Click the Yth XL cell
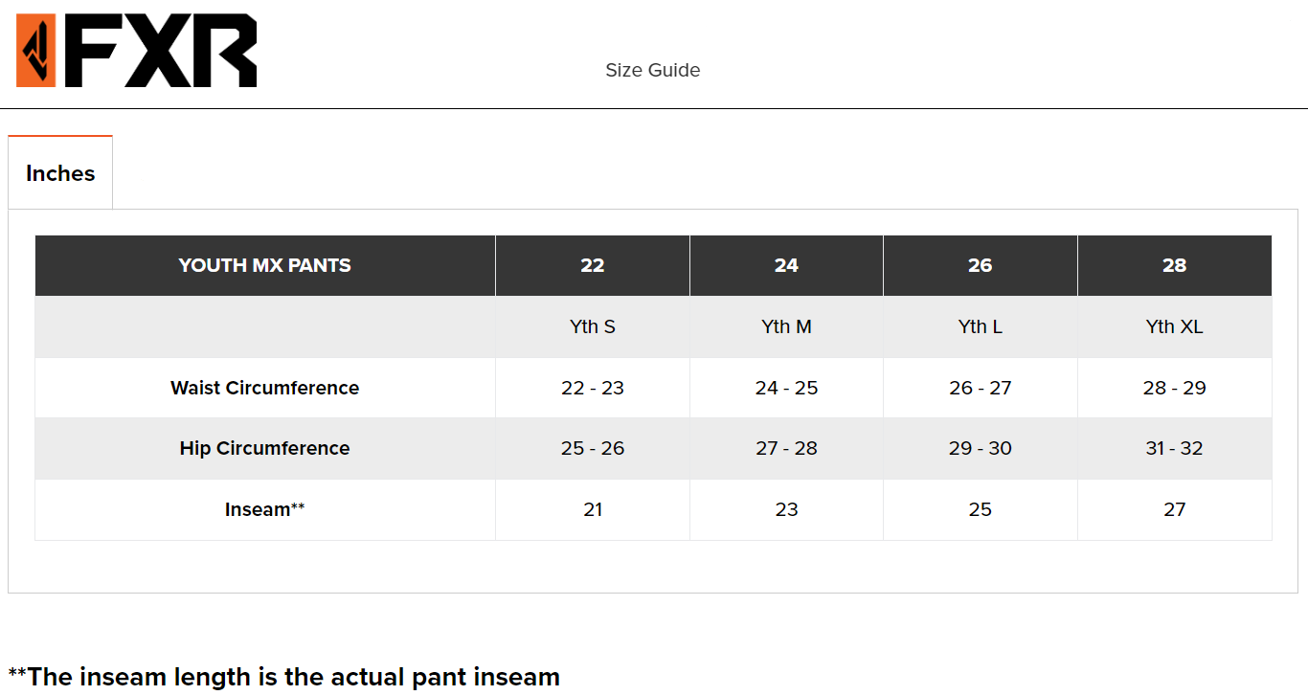The width and height of the screenshot is (1308, 695). click(x=1174, y=326)
